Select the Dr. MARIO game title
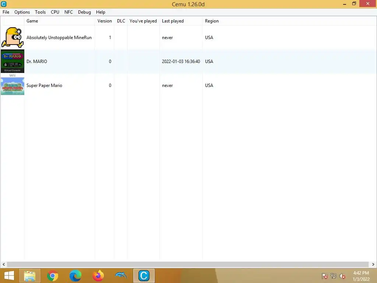 coord(37,62)
